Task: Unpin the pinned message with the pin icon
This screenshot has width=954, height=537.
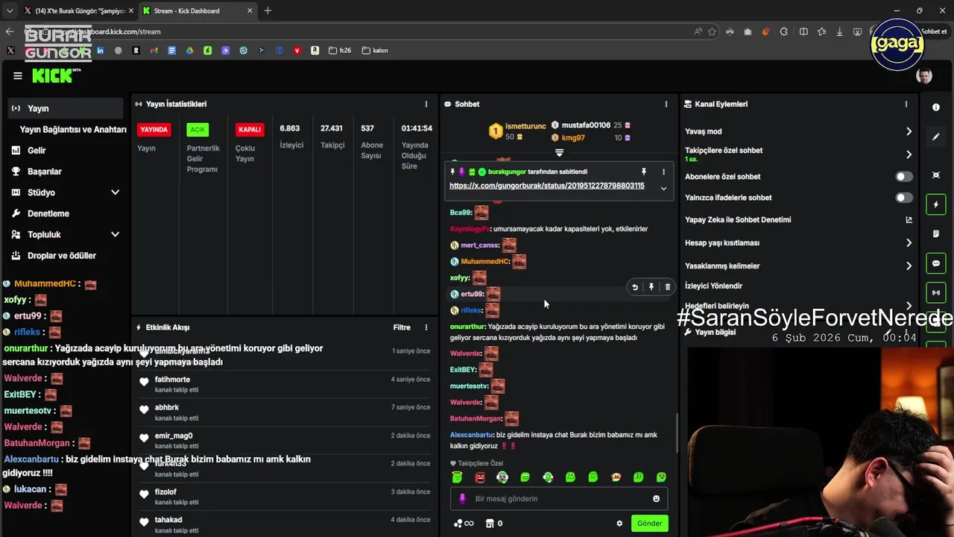Action: 644,172
